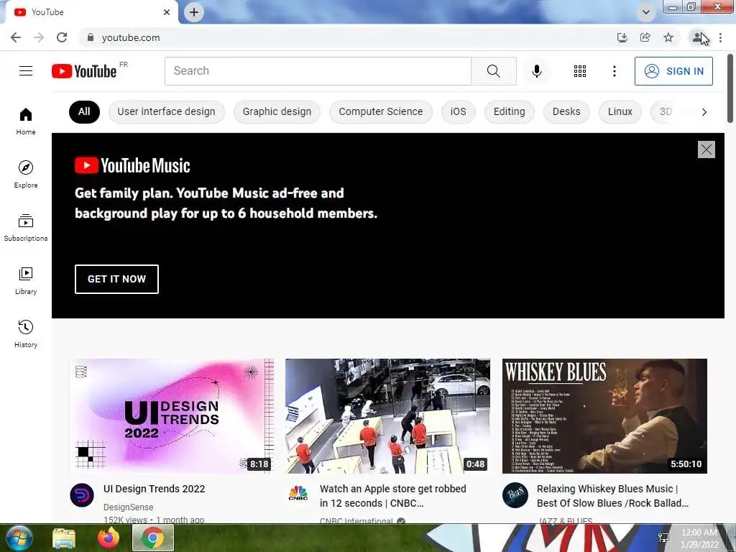Open Chrome three-dot menu

tap(720, 37)
